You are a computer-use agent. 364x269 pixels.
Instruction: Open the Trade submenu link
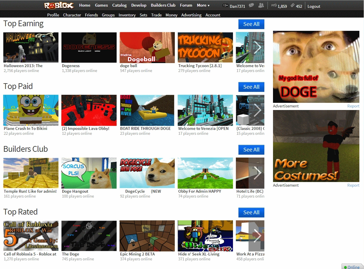coord(156,15)
